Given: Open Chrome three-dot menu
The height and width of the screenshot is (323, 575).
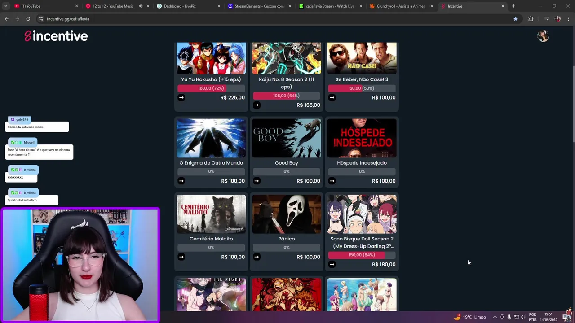Looking at the screenshot, I should pos(569,19).
